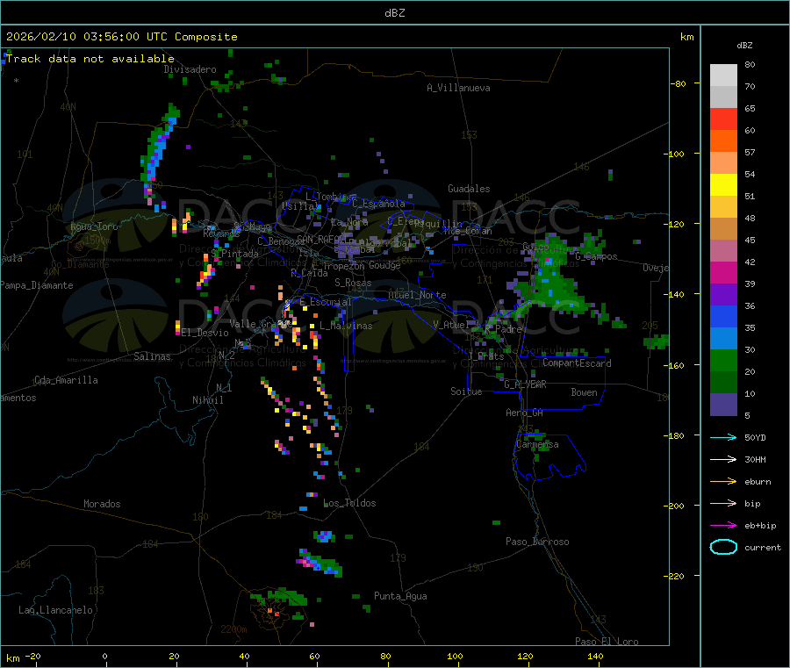Viewport: 790px width, 668px height.
Task: Click the cyan 'current' ellipse legend symbol
Action: pos(723,547)
